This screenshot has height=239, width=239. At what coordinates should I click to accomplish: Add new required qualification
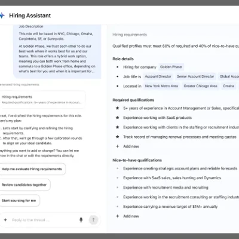pos(131,146)
